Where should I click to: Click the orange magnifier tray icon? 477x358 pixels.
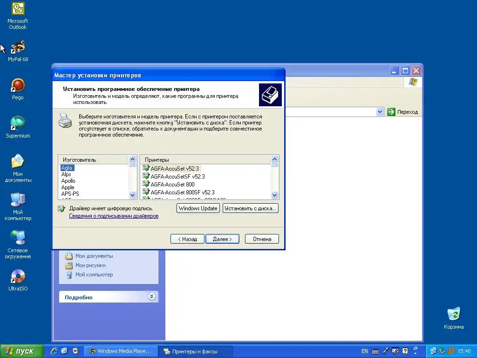[x=451, y=351]
